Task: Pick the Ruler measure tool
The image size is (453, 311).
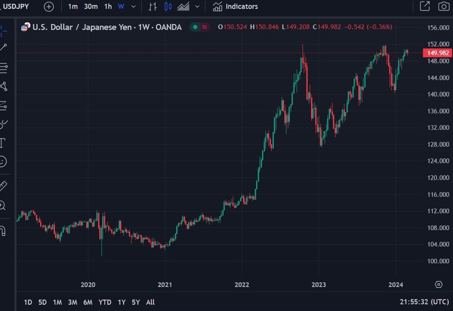Action: coord(3,186)
